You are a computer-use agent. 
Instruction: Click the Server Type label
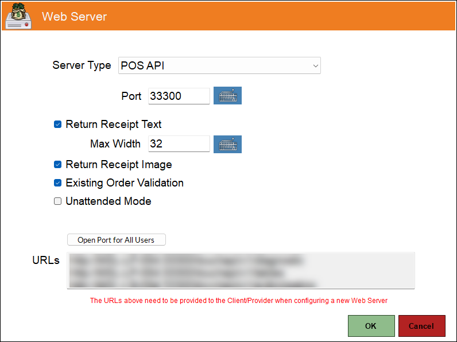point(82,65)
